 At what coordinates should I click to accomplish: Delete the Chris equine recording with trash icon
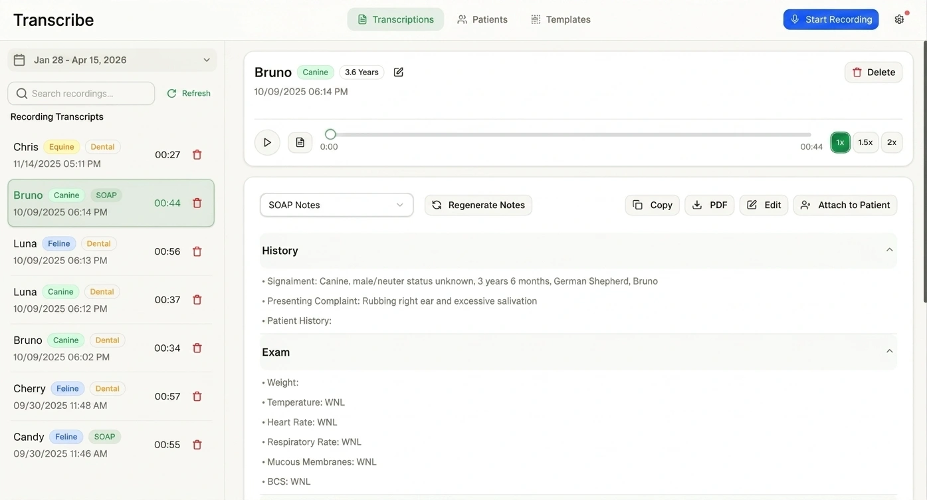197,155
